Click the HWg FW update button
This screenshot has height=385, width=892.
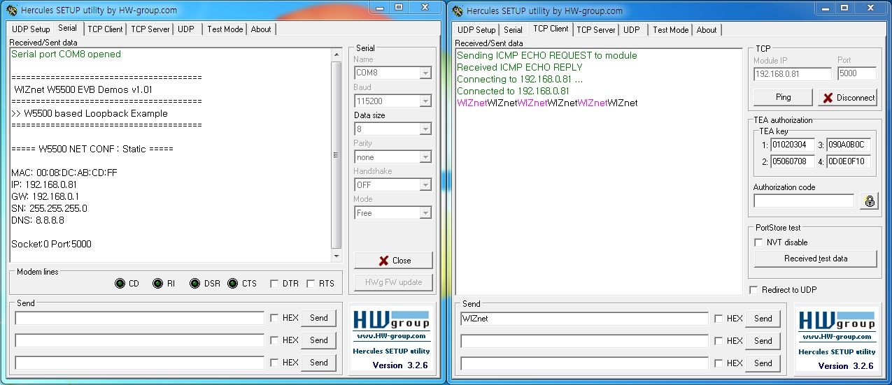[x=393, y=282]
